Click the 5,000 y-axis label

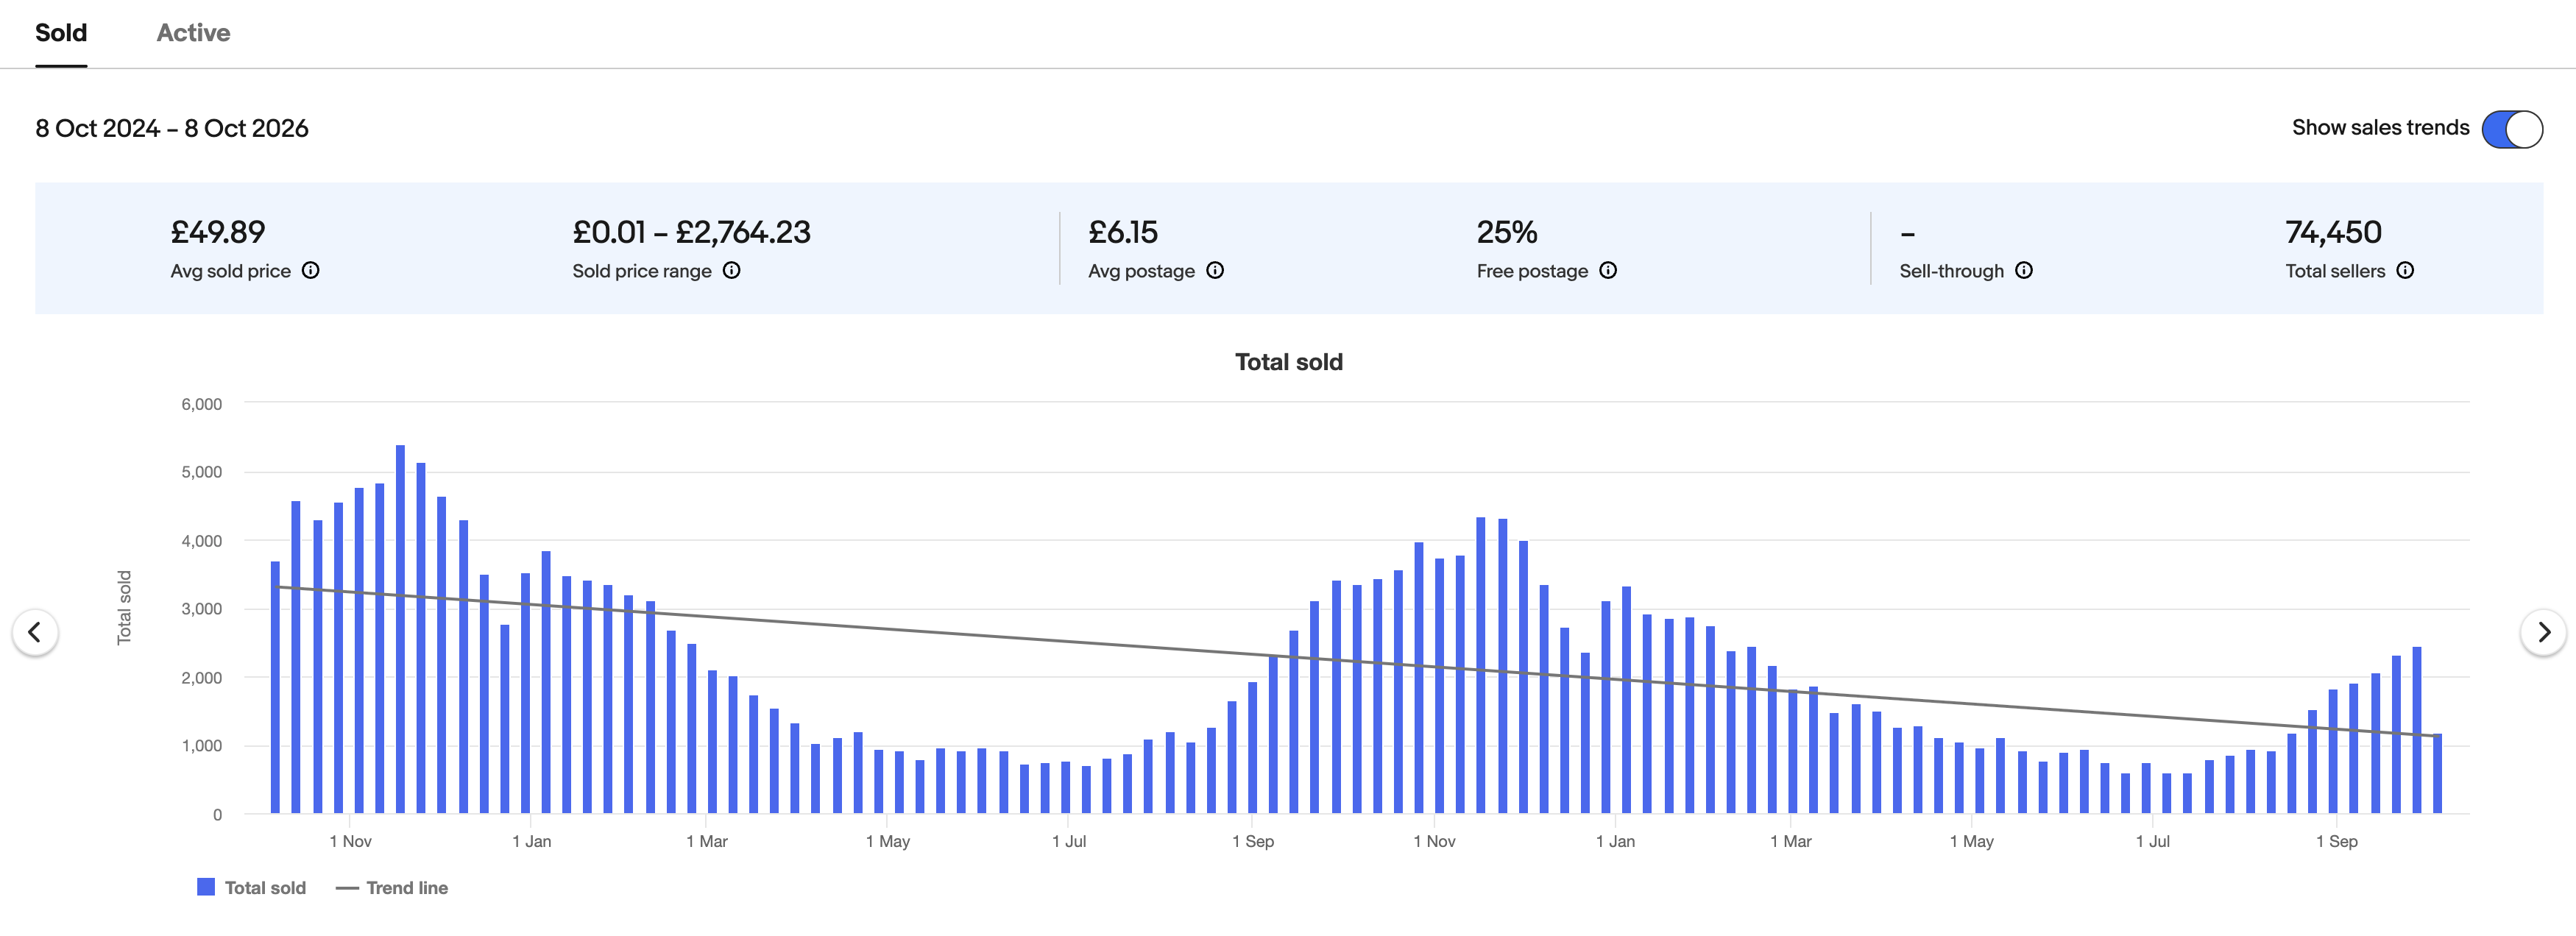coord(201,472)
